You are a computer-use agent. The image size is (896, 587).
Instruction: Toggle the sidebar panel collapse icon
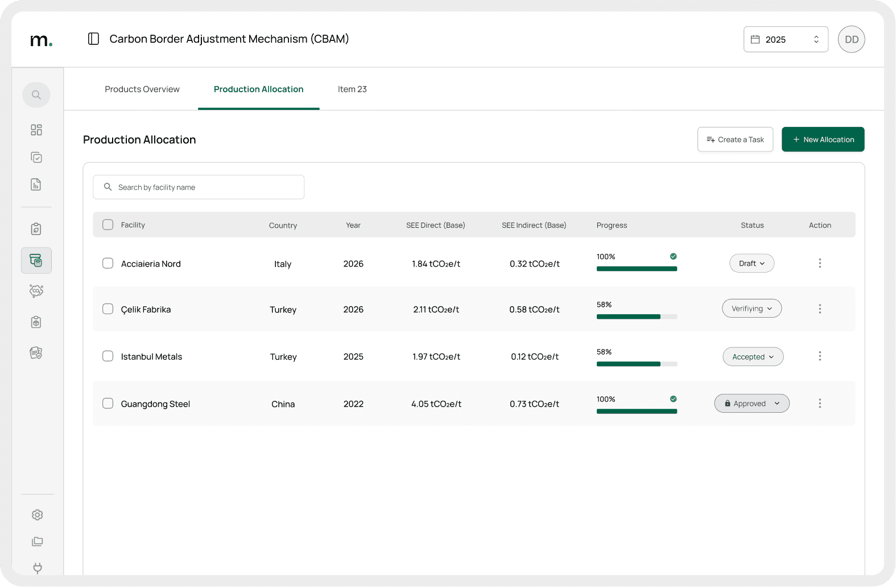coord(94,39)
